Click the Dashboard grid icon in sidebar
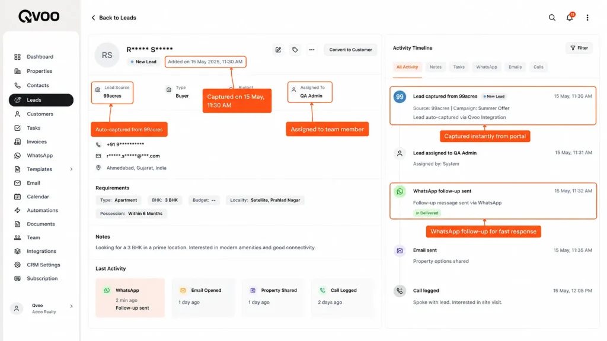 click(x=17, y=57)
